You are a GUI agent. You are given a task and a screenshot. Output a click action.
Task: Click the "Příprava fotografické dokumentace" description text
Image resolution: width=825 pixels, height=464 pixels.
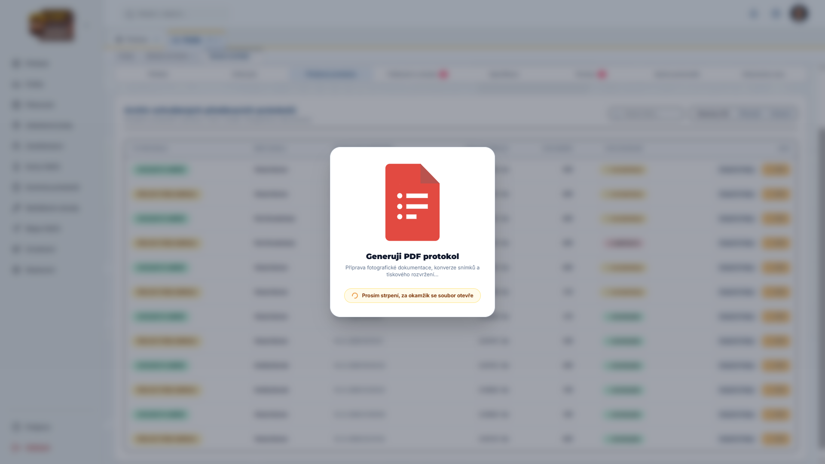click(412, 271)
